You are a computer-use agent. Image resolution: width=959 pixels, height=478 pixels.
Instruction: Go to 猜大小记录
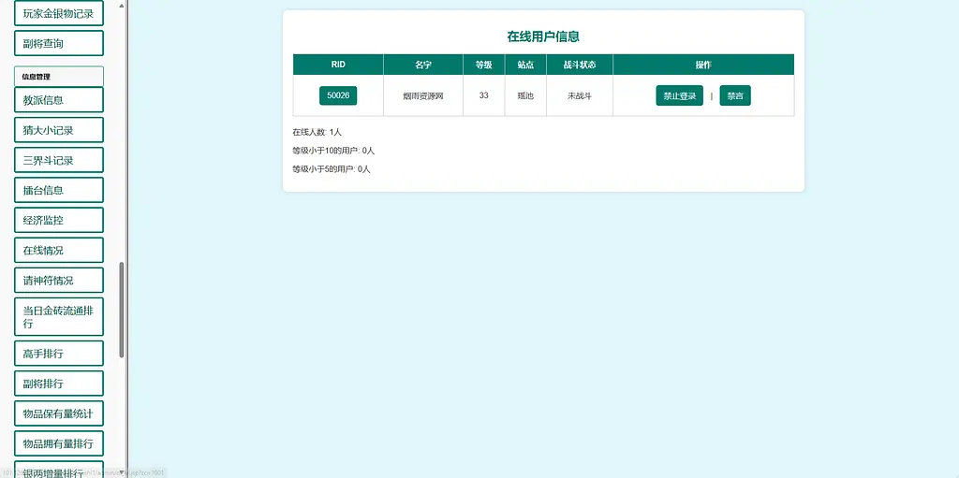[x=59, y=130]
